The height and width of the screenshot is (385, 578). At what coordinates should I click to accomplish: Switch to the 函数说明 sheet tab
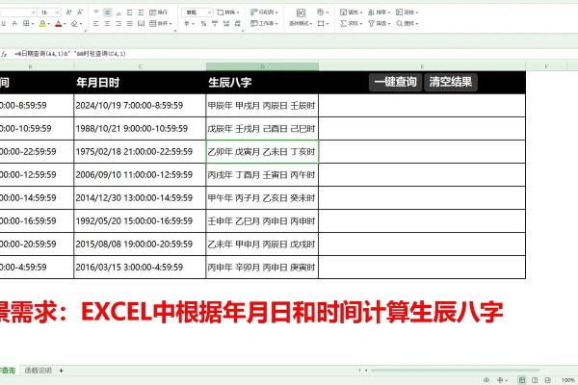pyautogui.click(x=39, y=370)
